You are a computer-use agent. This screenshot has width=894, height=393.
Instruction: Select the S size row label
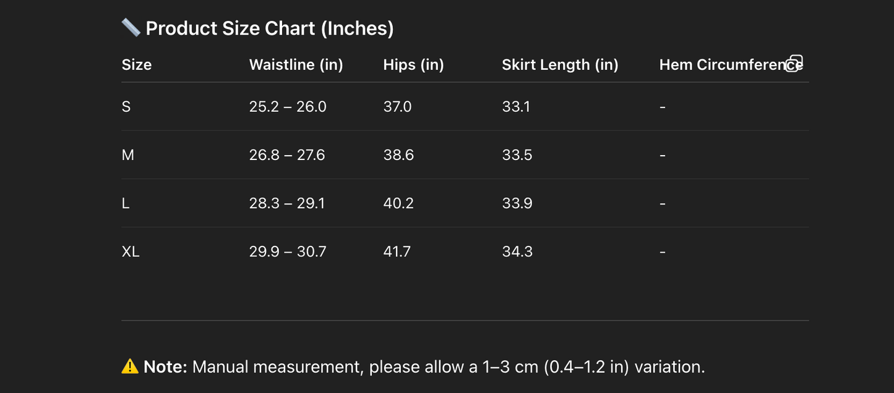coord(126,107)
